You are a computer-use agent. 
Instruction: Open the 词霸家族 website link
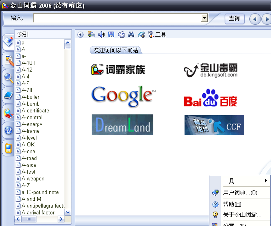118,70
